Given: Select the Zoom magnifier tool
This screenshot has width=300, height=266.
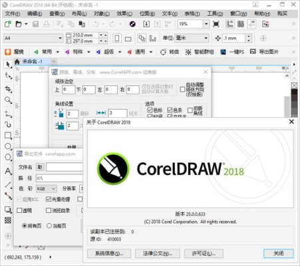Looking at the screenshot, I should point(8,100).
